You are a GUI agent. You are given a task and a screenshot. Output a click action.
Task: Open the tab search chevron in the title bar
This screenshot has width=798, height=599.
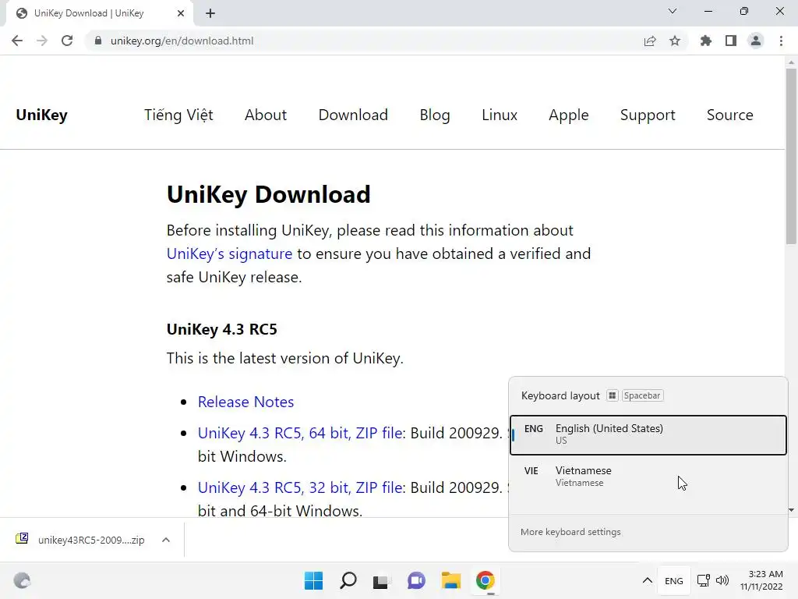pyautogui.click(x=673, y=11)
